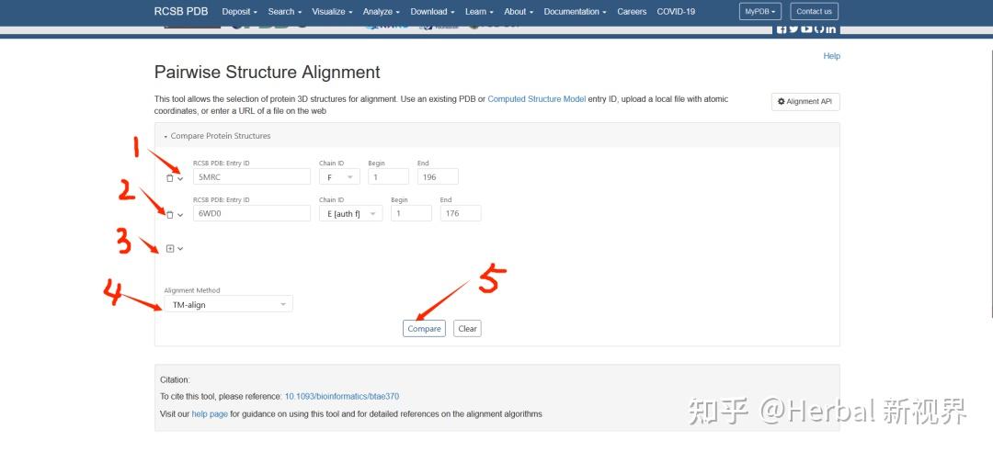Viewport: 993px width, 452px height.
Task: Open the help page link
Action: coord(210,414)
